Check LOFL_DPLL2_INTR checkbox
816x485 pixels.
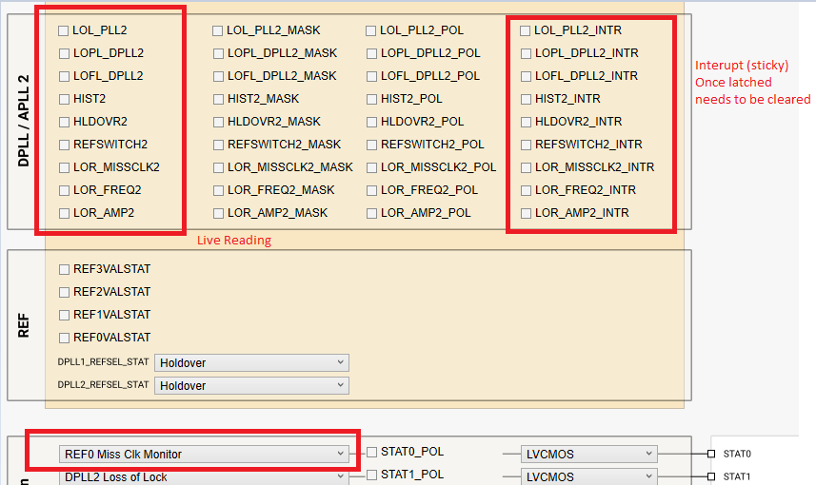pos(526,76)
